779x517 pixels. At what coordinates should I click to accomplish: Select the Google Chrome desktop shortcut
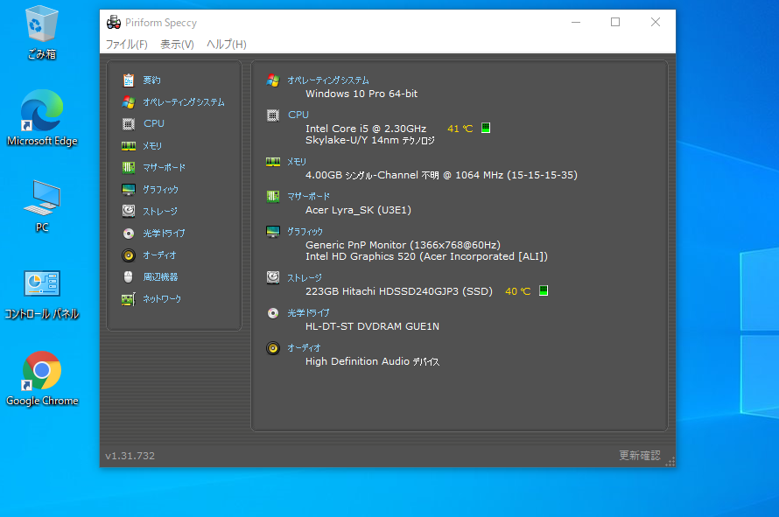pos(42,379)
